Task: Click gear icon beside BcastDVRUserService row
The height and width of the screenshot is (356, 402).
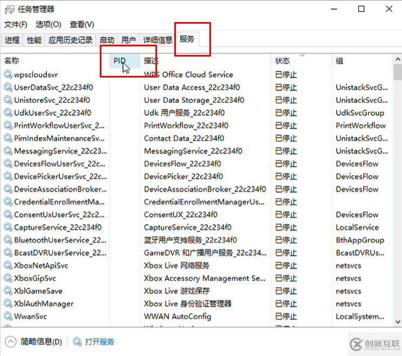Action: [x=8, y=253]
